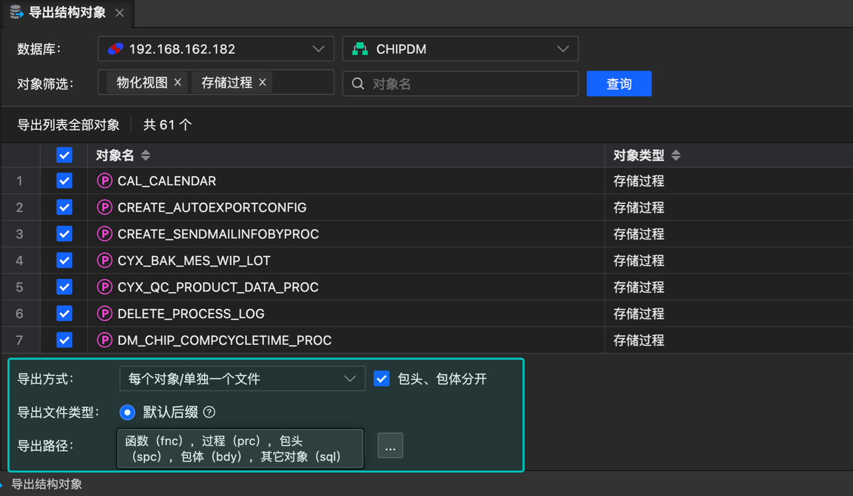Open the CHIPDM schema dropdown

click(563, 49)
